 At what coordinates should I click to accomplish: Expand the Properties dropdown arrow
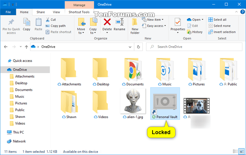tap(178, 33)
